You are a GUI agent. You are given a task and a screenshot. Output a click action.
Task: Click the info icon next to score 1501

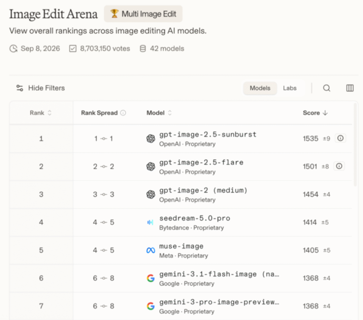[339, 166]
